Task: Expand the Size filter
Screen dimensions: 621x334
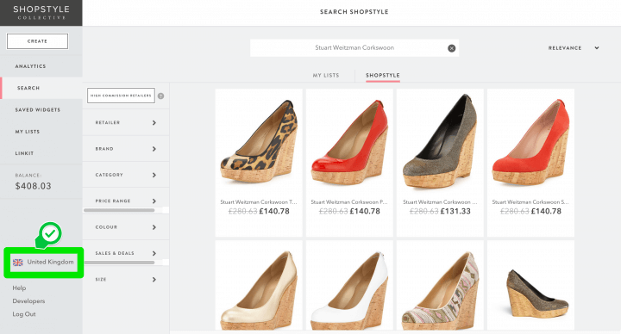Action: 126,280
